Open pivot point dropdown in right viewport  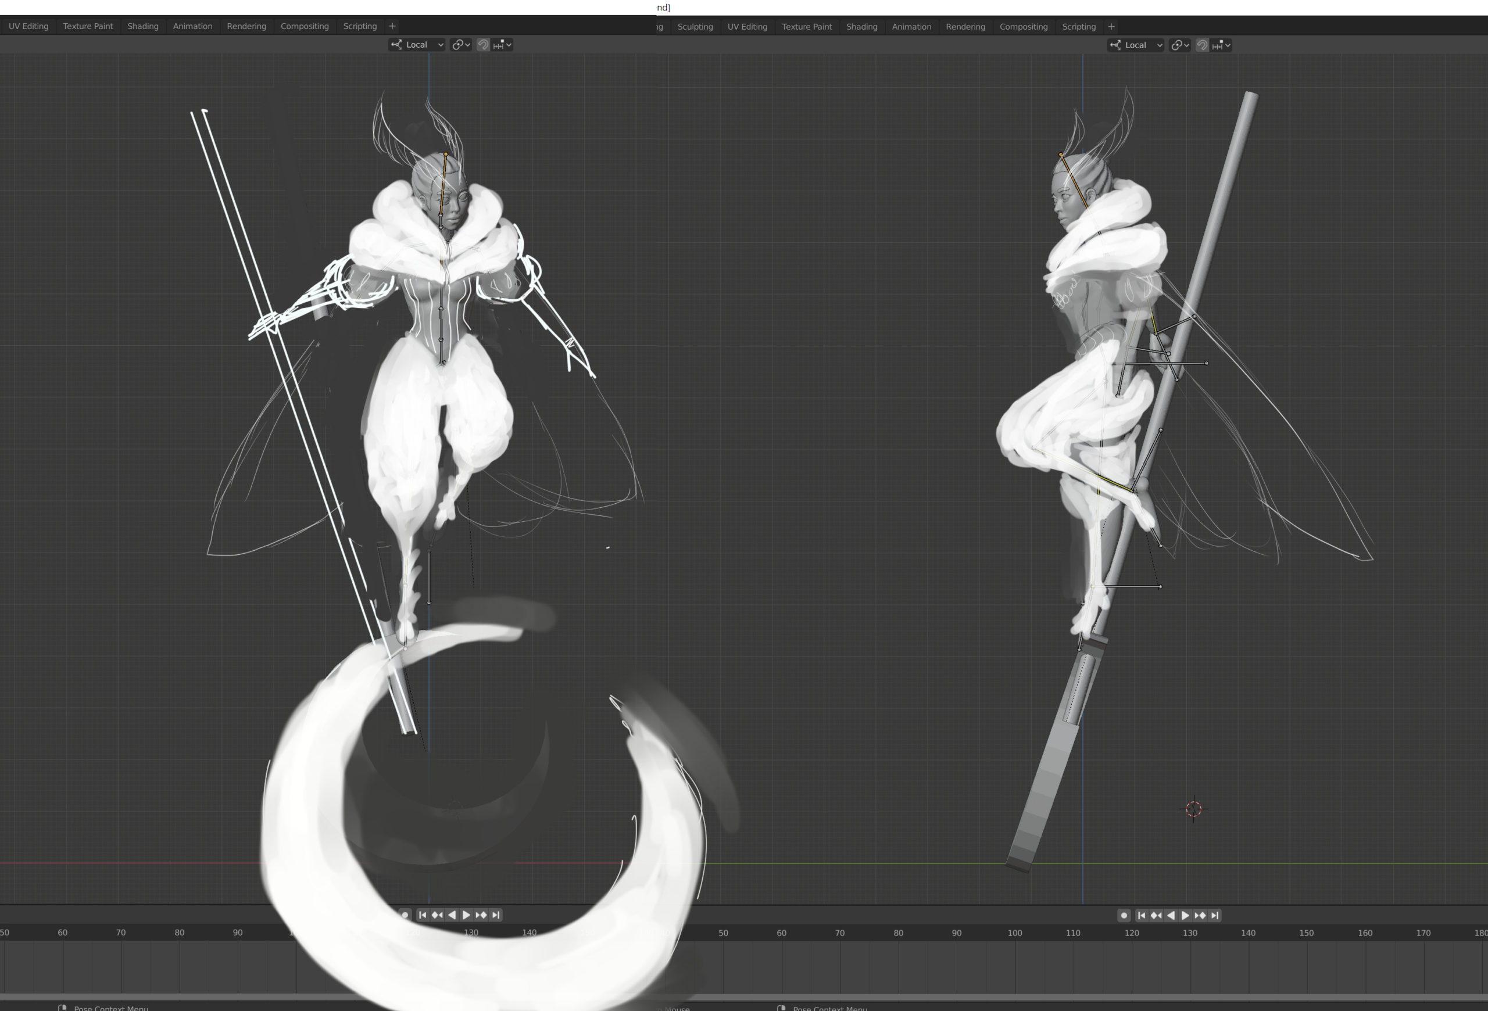point(1179,45)
